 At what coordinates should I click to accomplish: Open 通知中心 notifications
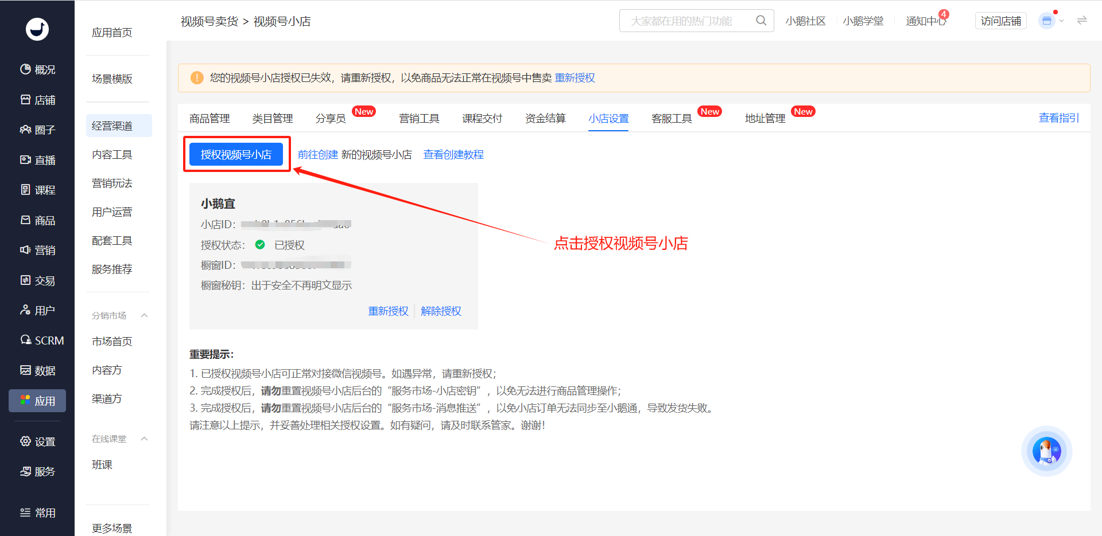point(926,21)
